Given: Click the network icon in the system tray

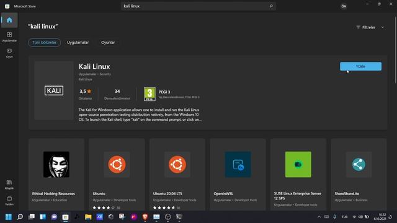Looking at the screenshot, I should coord(354,217).
